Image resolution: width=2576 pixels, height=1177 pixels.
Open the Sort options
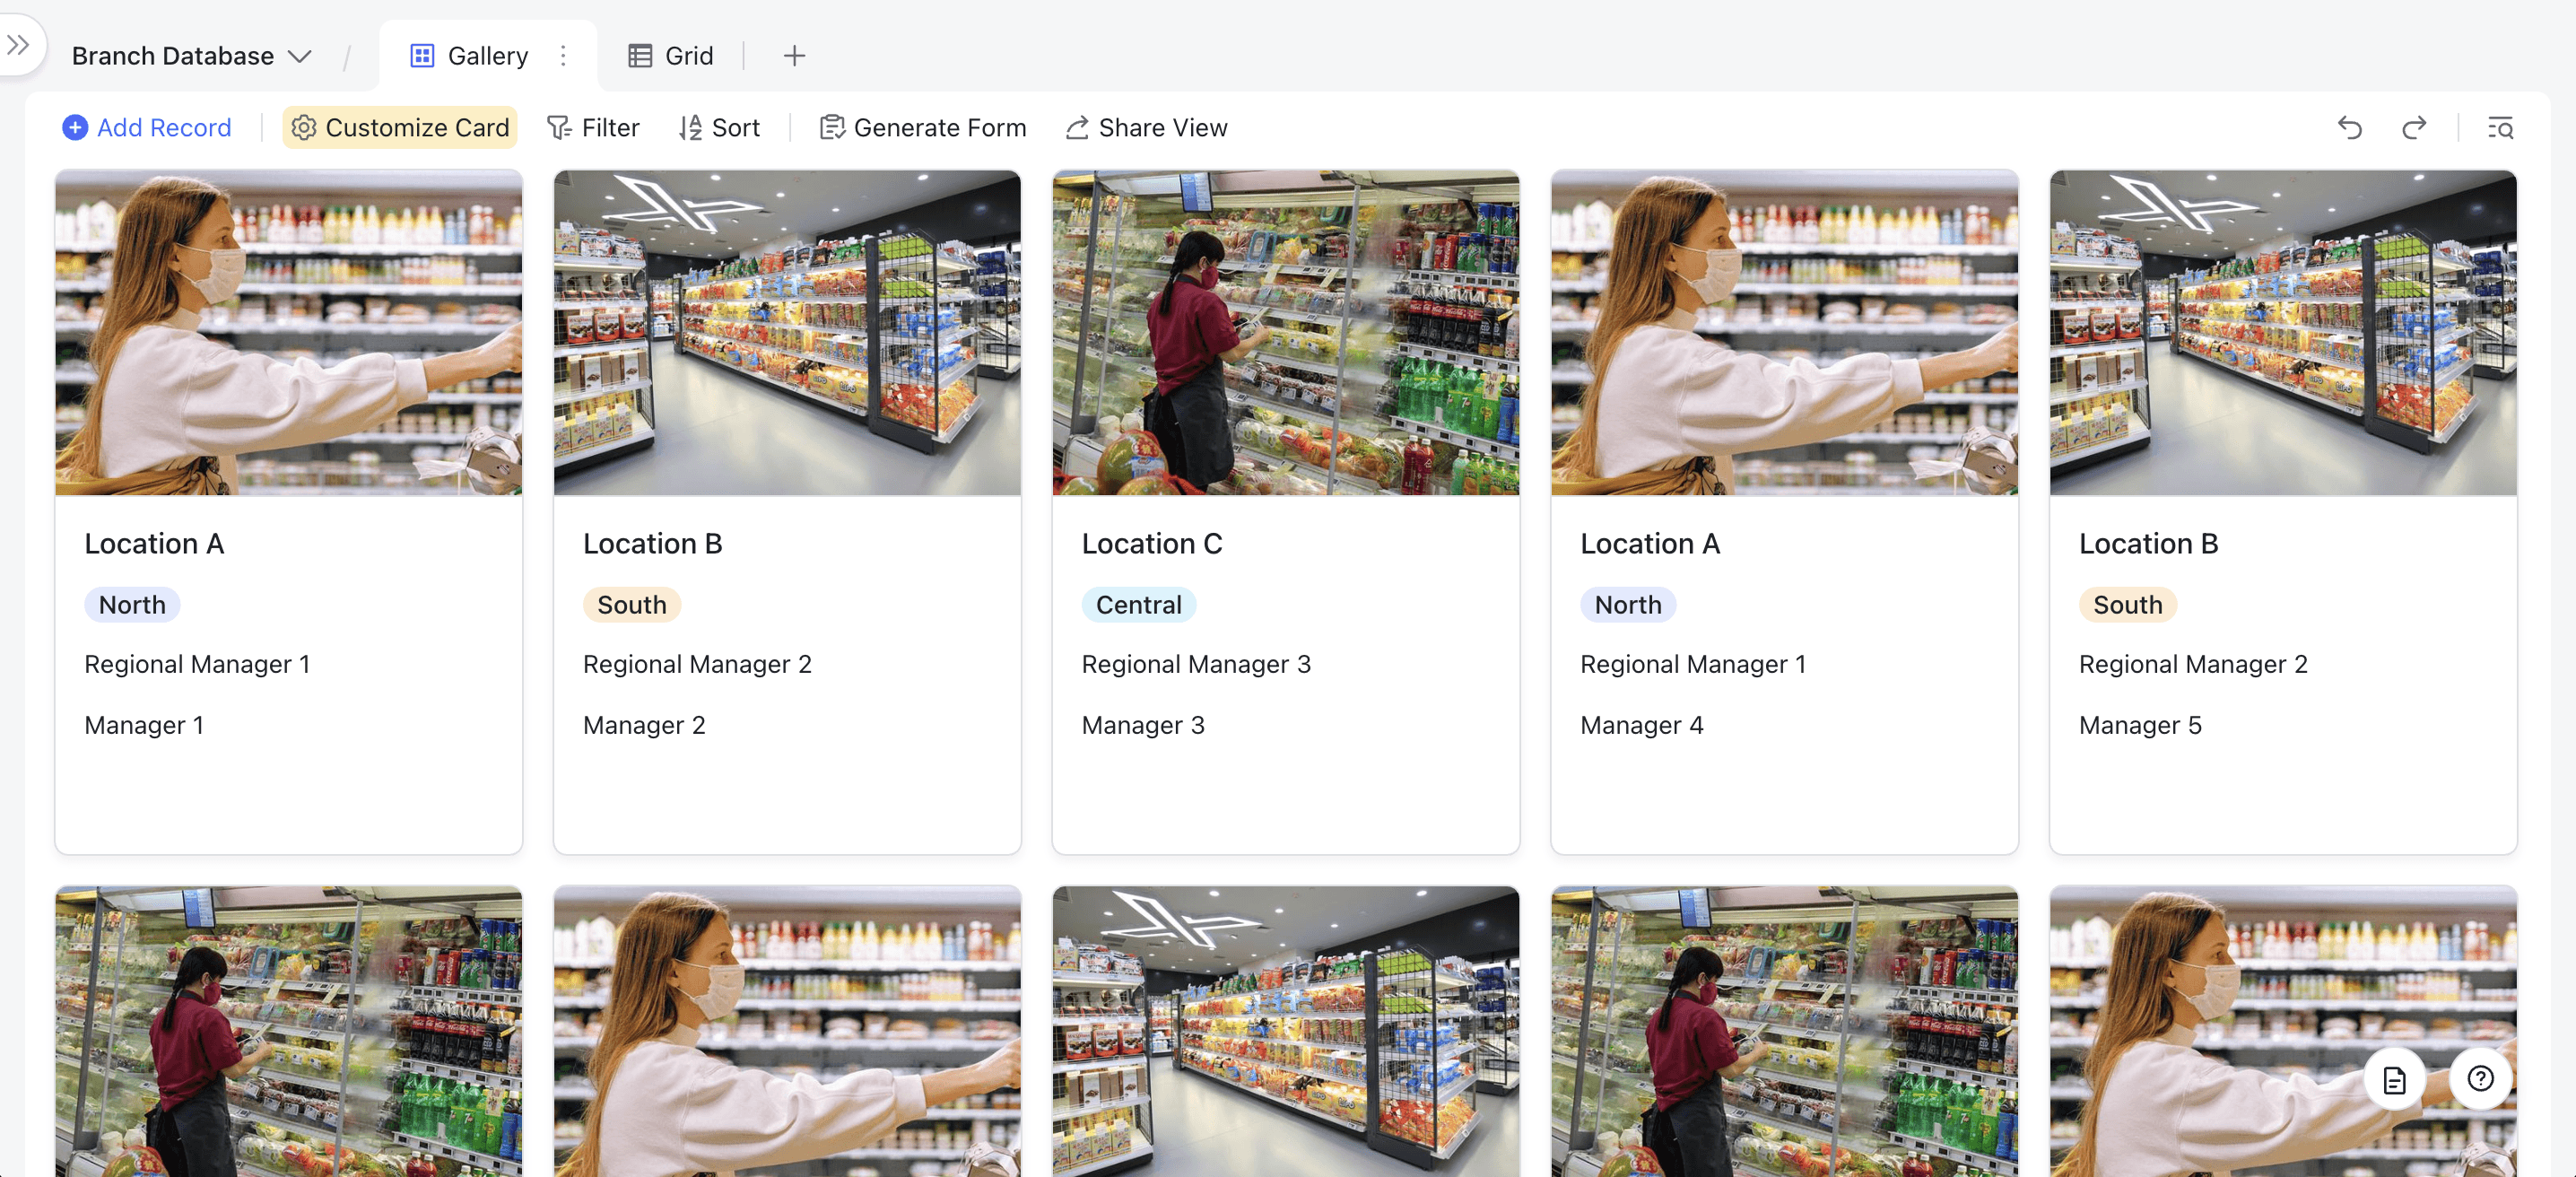click(x=719, y=128)
